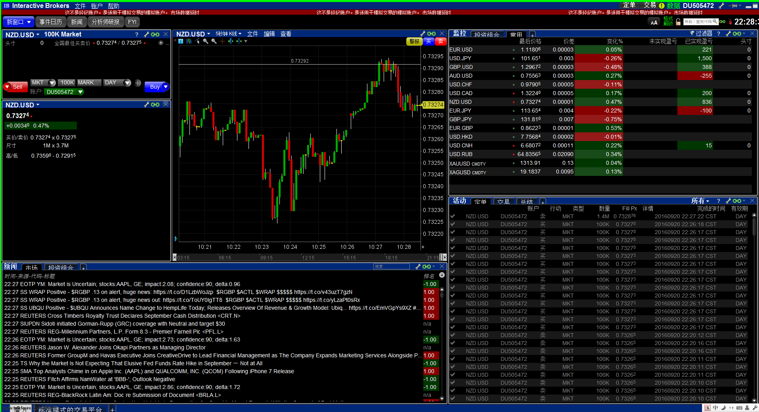
Task: Open the New Window dropdown button
Action: point(18,22)
